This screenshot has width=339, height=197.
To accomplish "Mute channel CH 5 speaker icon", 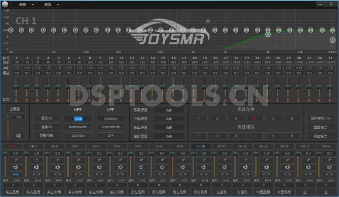I will [99, 167].
